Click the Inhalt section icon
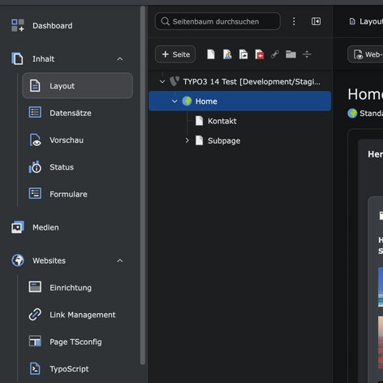 click(17, 58)
